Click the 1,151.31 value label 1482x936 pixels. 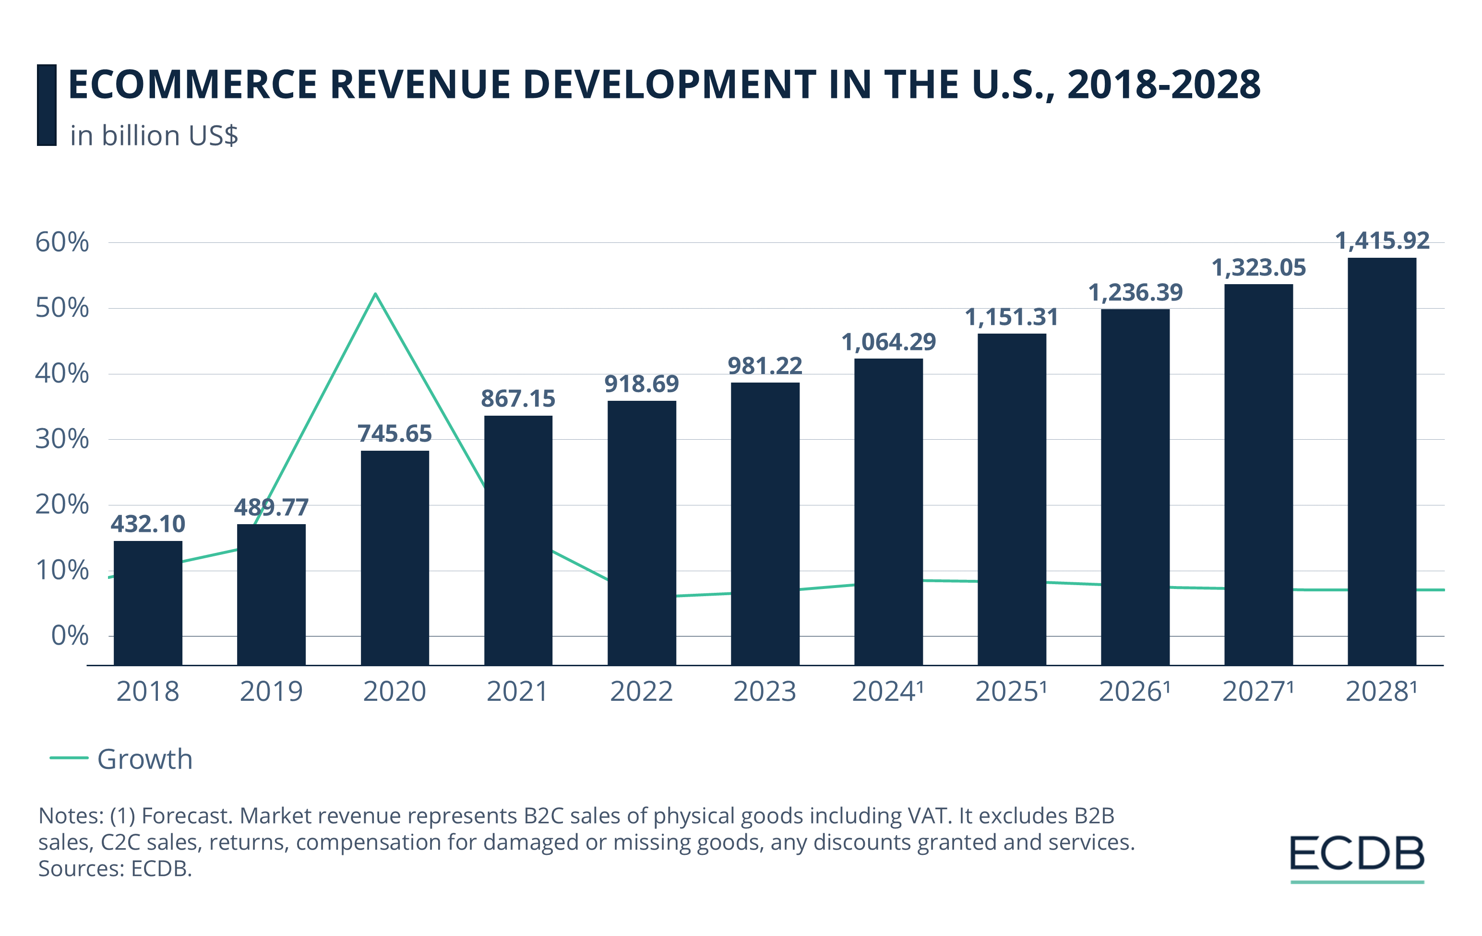(1012, 317)
